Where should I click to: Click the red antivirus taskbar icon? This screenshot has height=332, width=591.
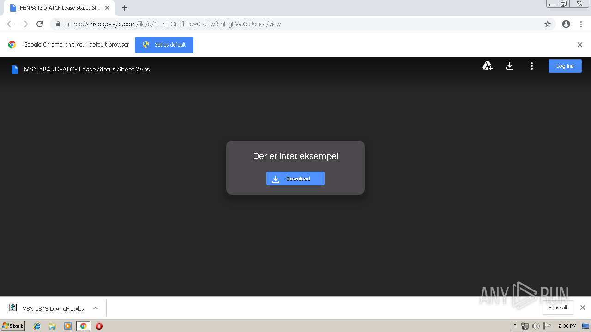pos(99,326)
